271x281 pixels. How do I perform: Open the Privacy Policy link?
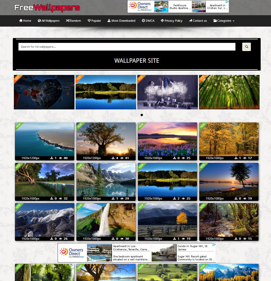tap(172, 21)
